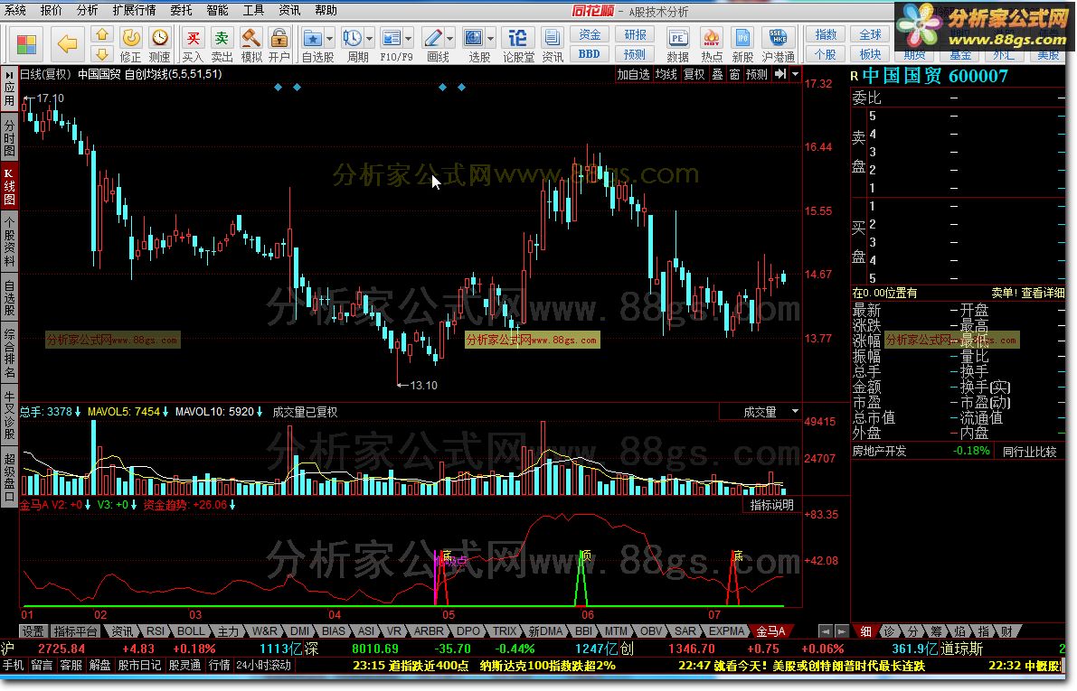Toggle 窗 multi-window mode
The height and width of the screenshot is (691, 1077).
coord(734,74)
